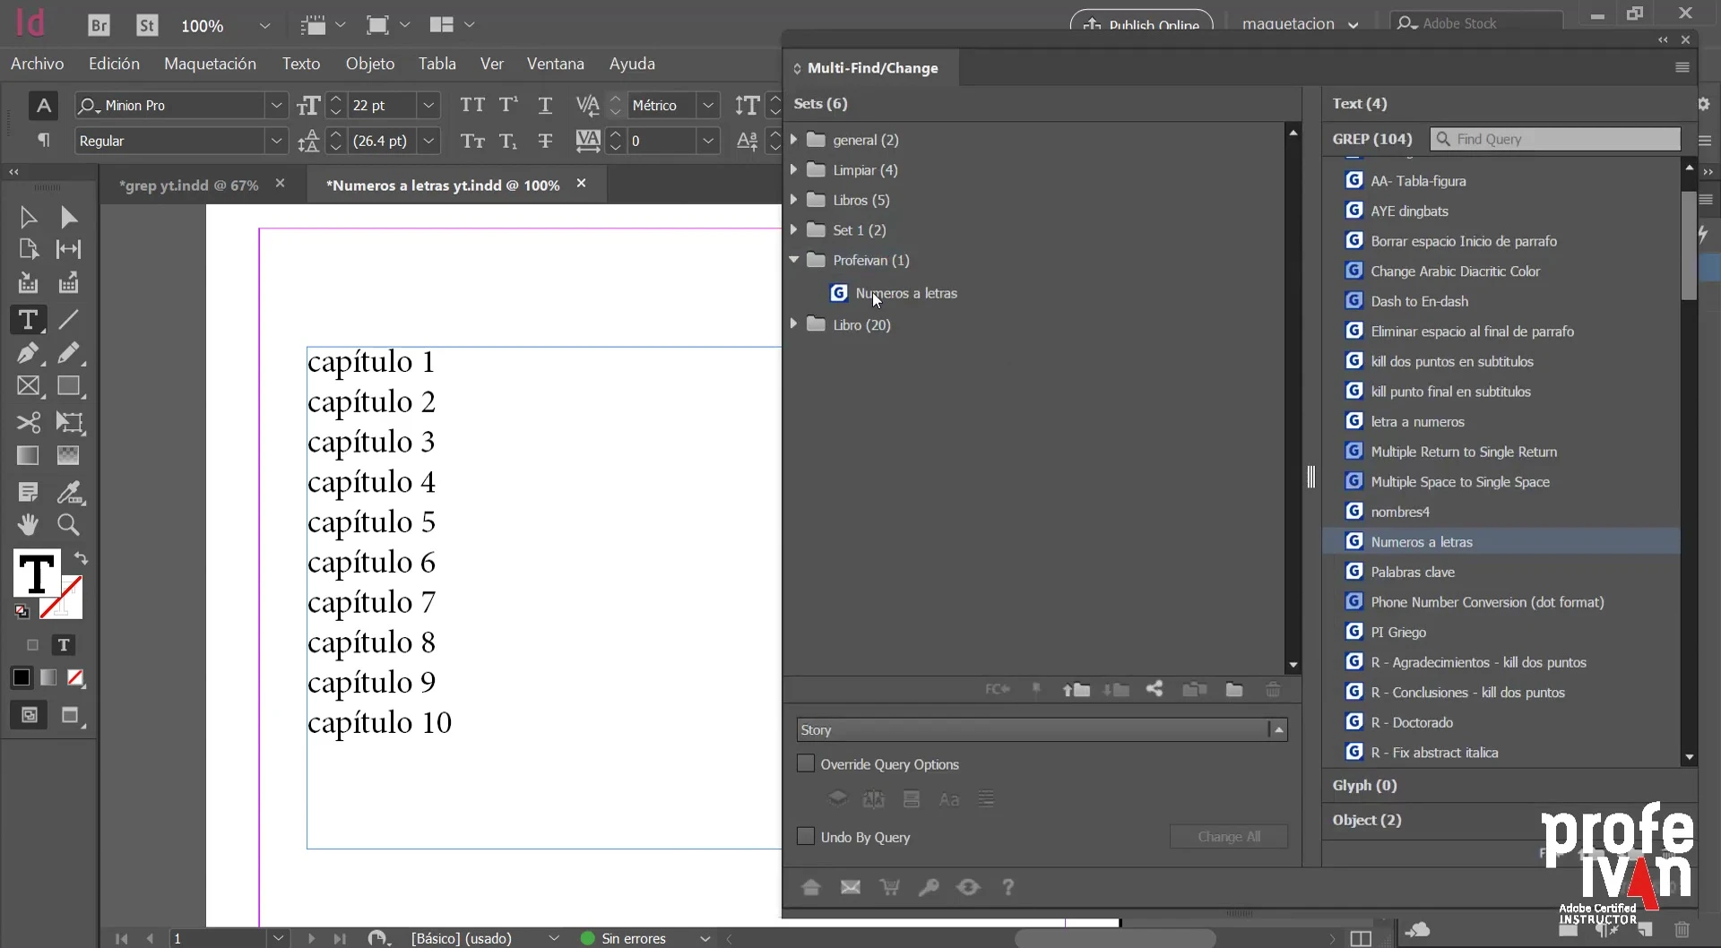Expand the Object (2) section
The height and width of the screenshot is (948, 1721).
1366,820
